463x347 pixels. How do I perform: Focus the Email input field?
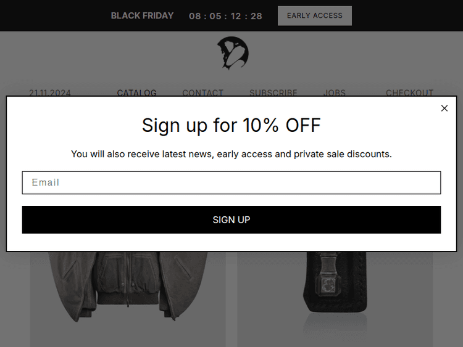[x=231, y=183]
